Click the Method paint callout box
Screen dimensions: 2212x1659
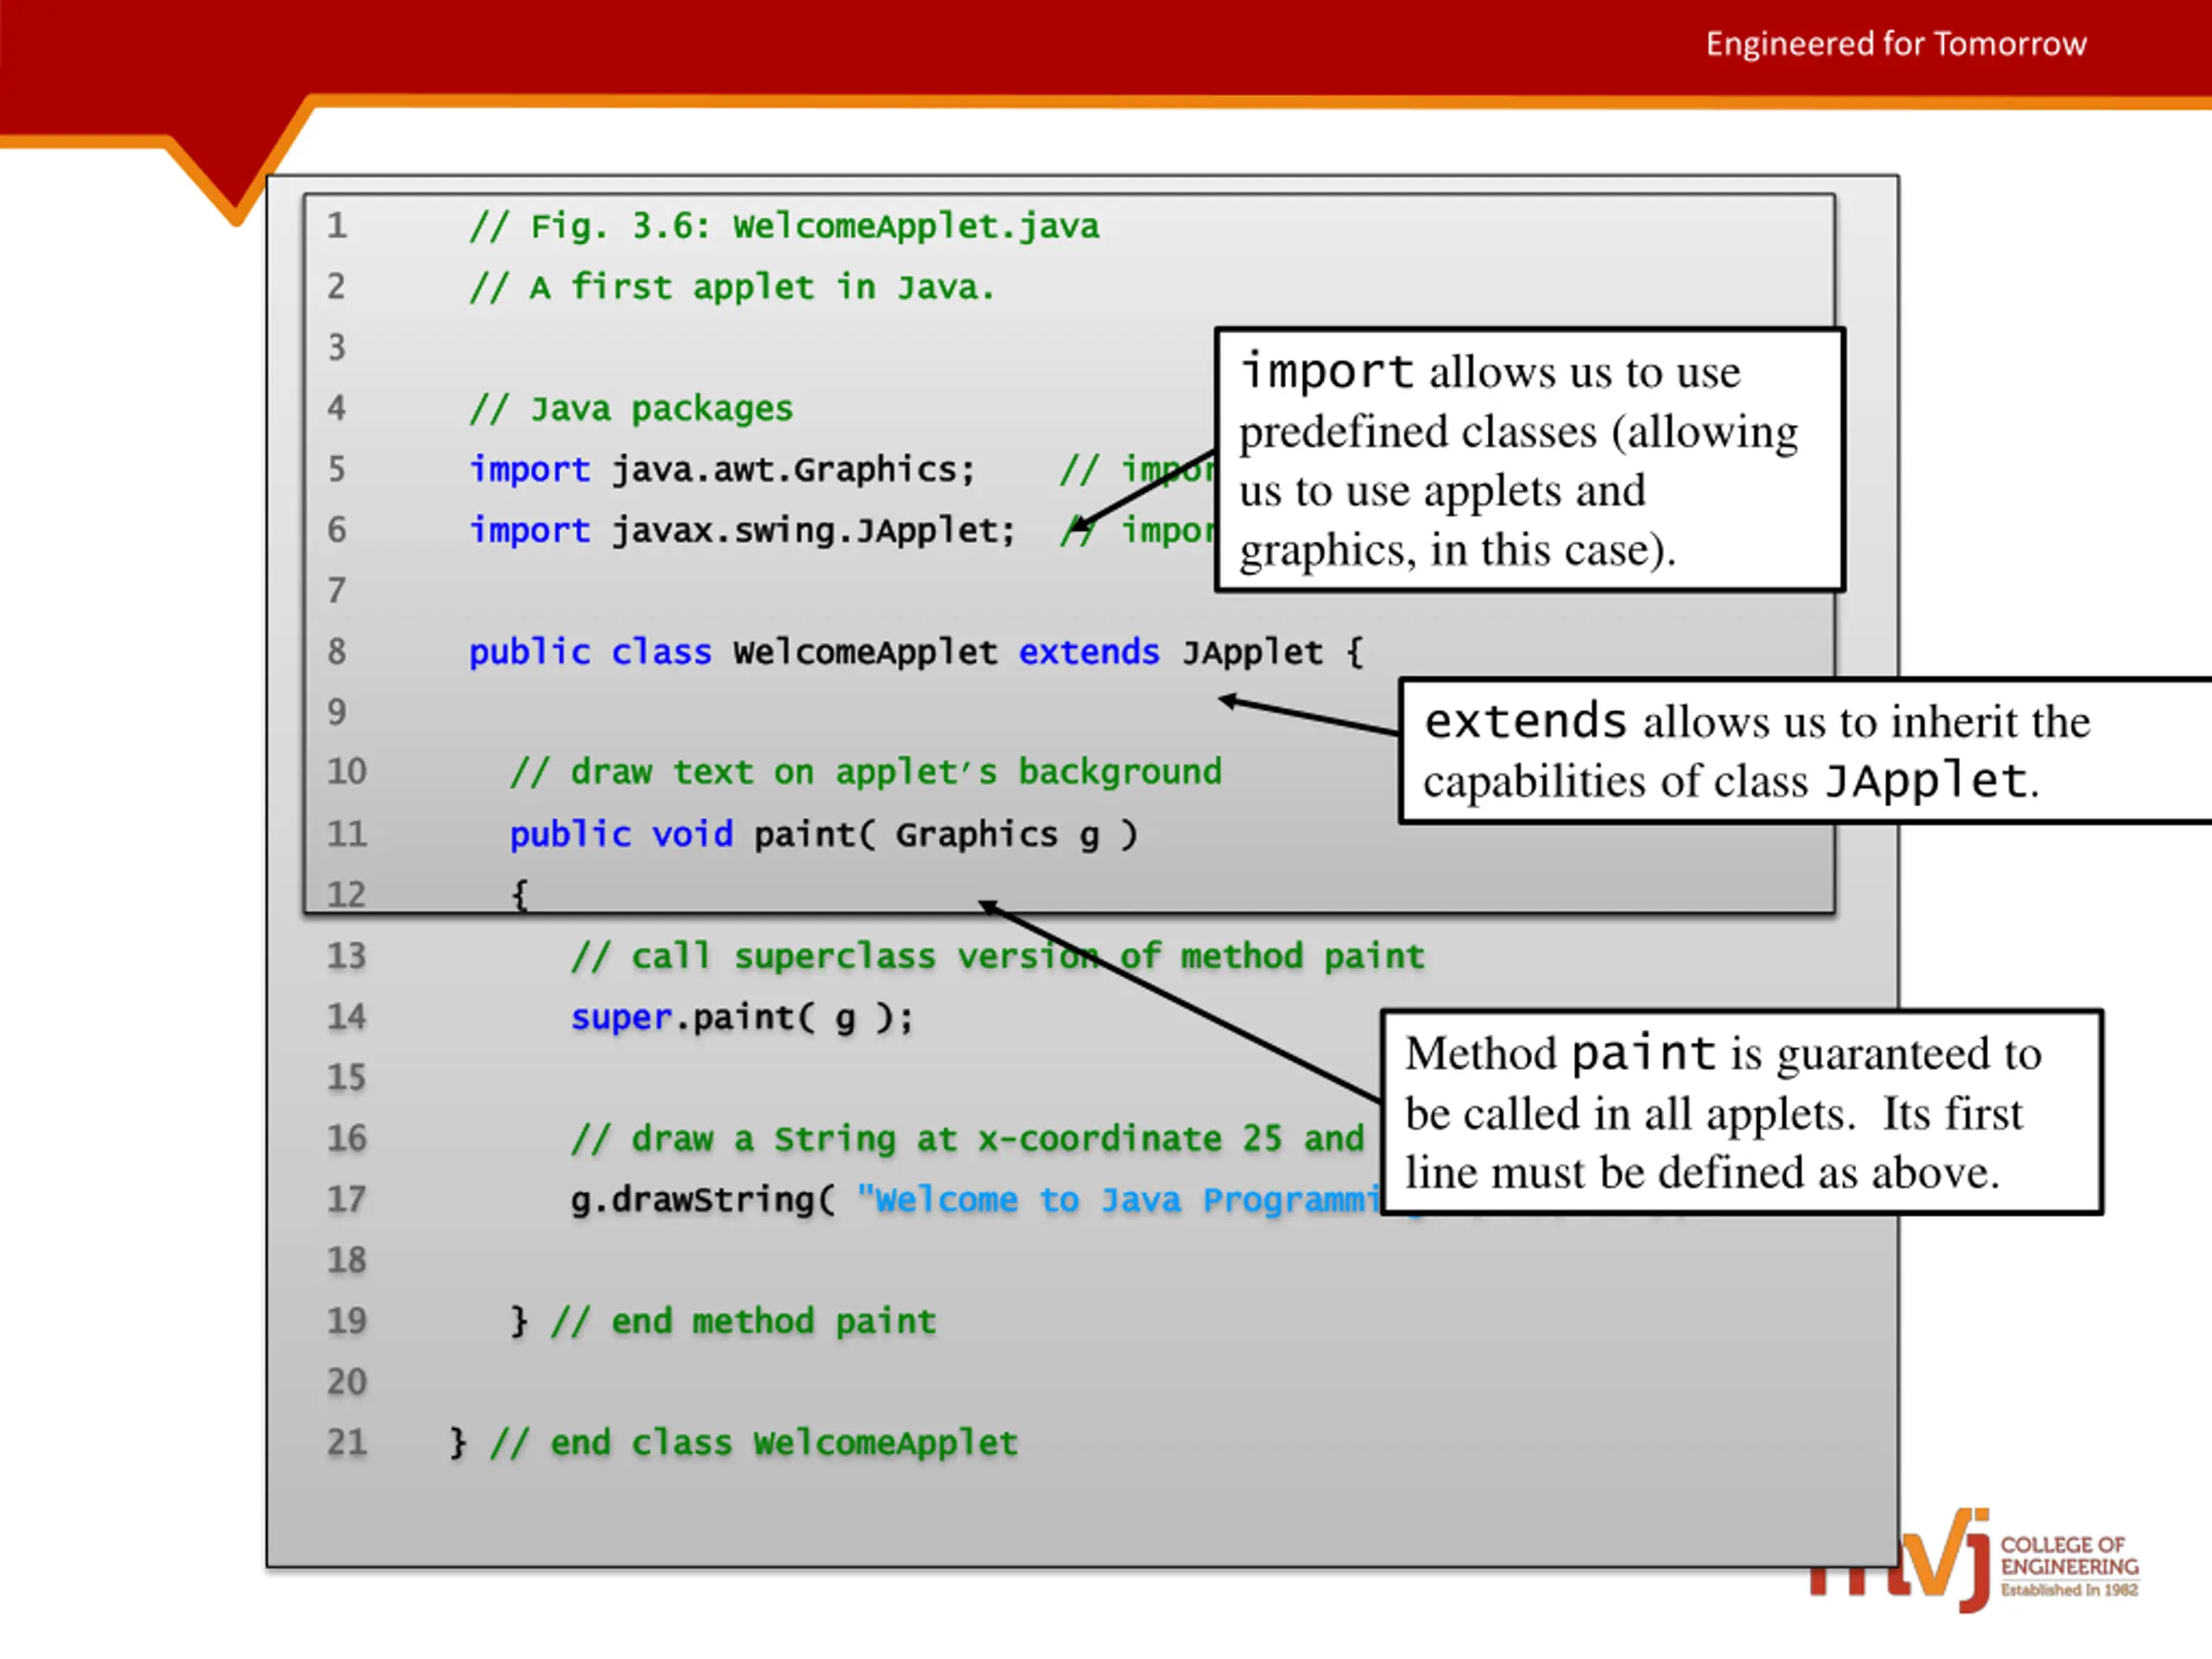tap(1741, 1112)
